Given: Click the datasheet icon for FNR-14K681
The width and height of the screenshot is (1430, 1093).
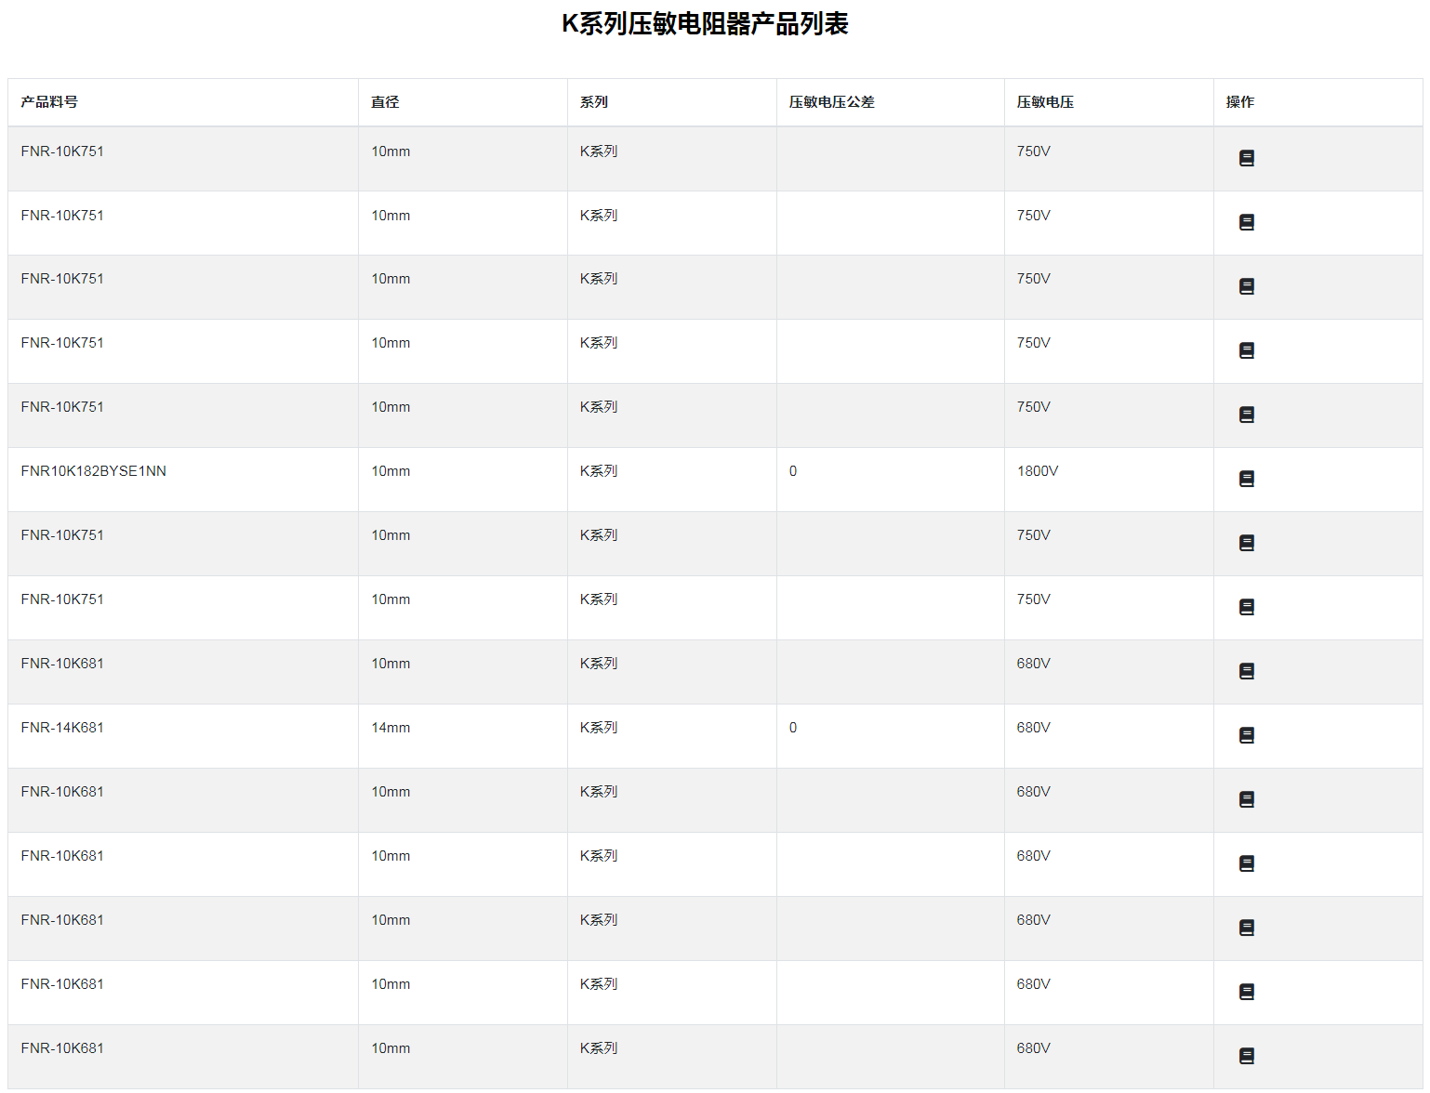Looking at the screenshot, I should (x=1246, y=735).
